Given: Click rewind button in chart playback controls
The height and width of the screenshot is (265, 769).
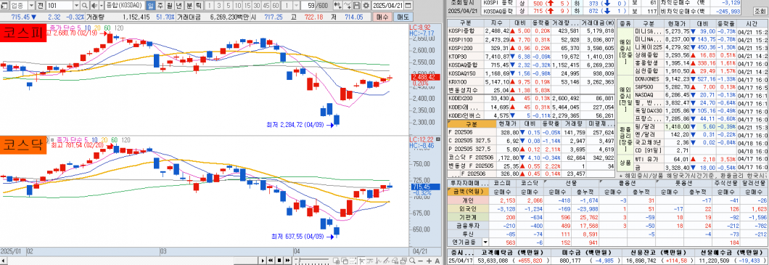Looking at the screenshot, I should tap(271, 260).
